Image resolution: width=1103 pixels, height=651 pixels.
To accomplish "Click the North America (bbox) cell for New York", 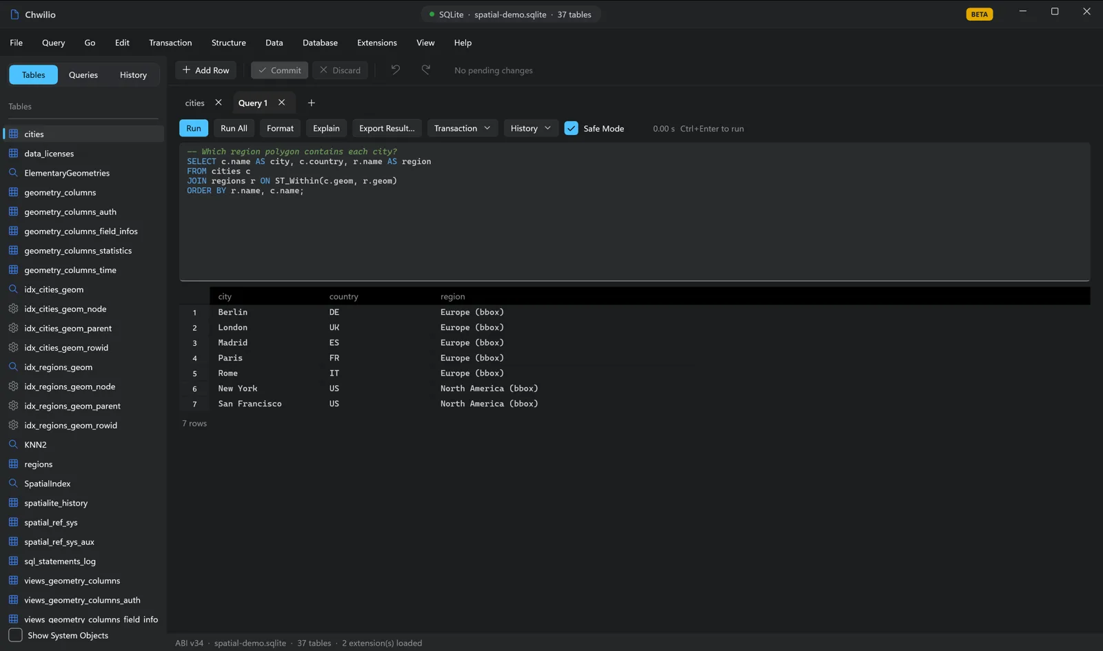I will [489, 389].
